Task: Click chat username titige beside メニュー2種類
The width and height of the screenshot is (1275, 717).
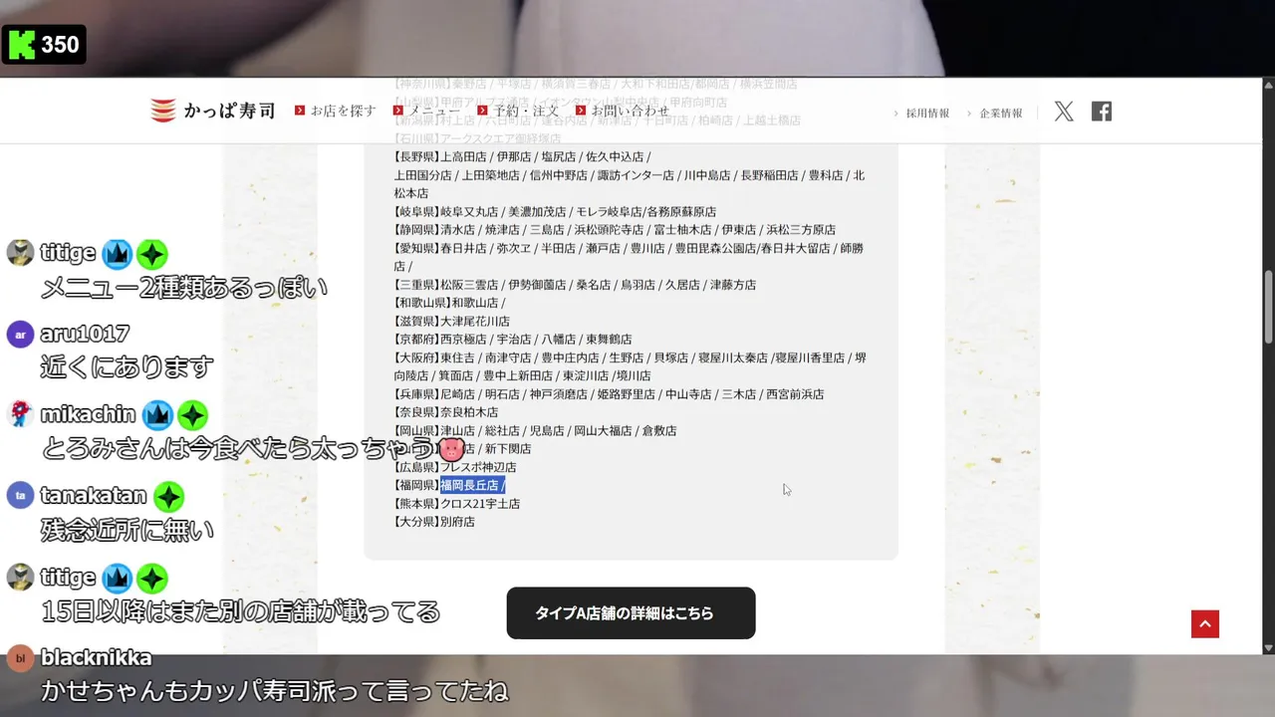Action: [68, 253]
